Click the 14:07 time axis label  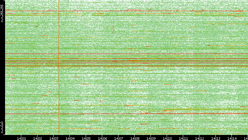click(x=118, y=138)
